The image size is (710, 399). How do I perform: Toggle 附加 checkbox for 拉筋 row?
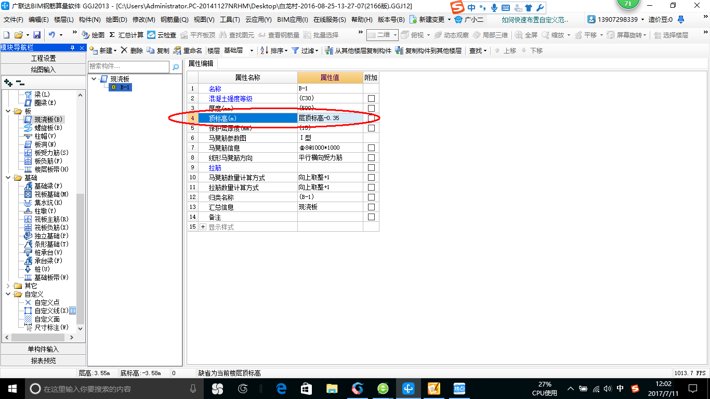point(371,168)
